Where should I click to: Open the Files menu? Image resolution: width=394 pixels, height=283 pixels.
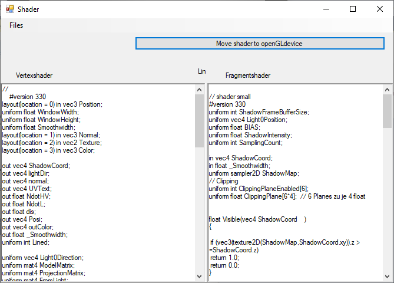point(16,25)
